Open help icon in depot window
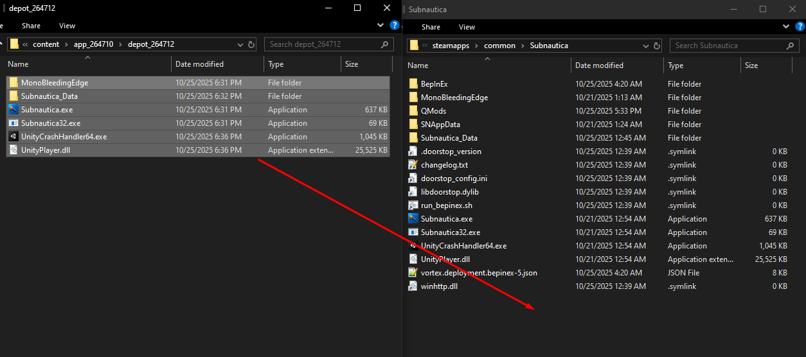Image resolution: width=806 pixels, height=357 pixels. 395,26
